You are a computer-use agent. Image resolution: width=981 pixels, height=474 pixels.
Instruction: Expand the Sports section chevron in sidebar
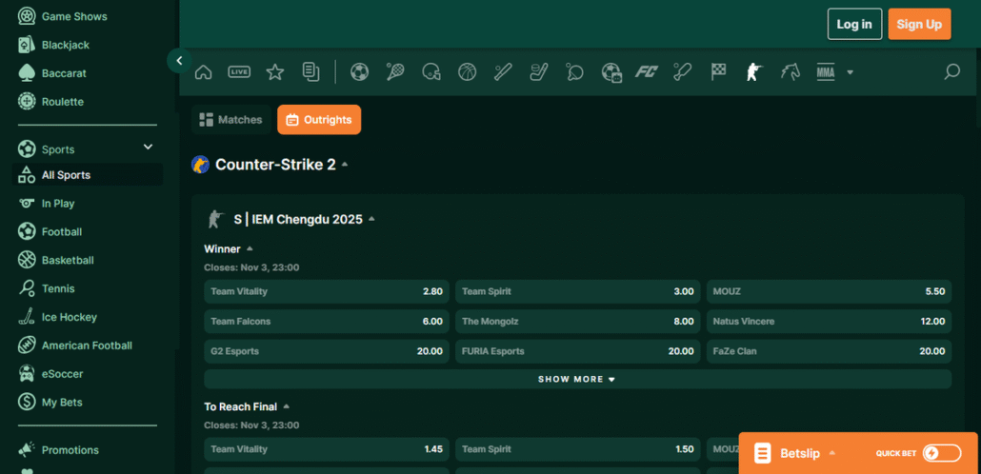tap(148, 147)
